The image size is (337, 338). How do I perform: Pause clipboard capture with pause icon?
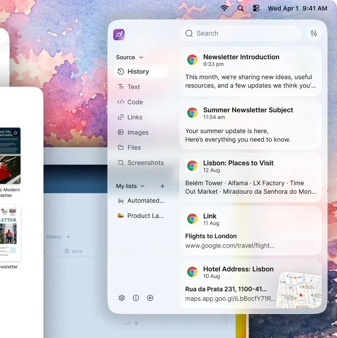150,298
